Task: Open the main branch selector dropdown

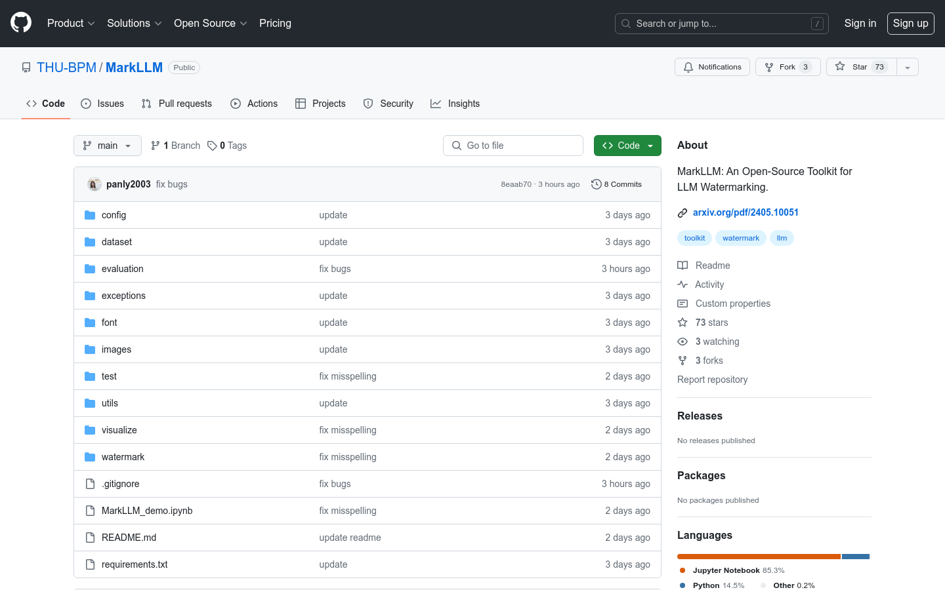Action: [108, 146]
